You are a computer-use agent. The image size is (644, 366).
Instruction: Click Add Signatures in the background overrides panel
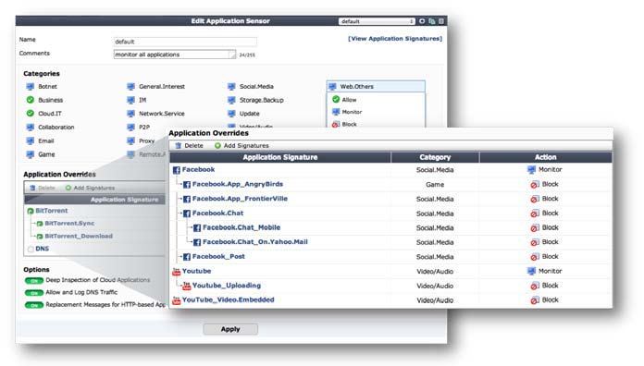(90, 188)
